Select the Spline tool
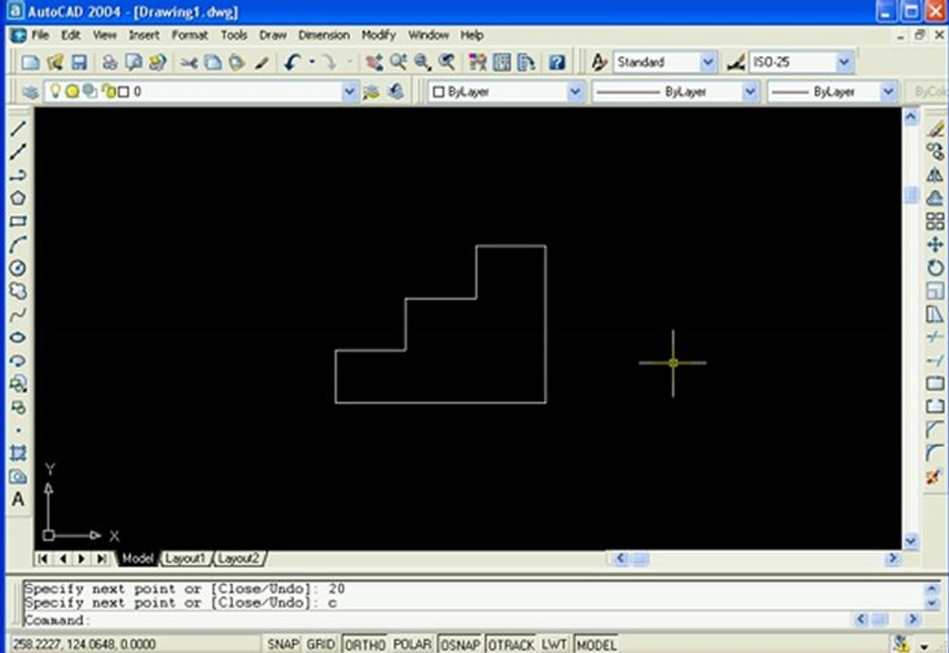 click(x=18, y=315)
